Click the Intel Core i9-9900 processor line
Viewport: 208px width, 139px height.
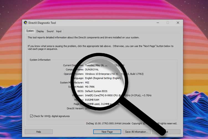[x=118, y=95]
